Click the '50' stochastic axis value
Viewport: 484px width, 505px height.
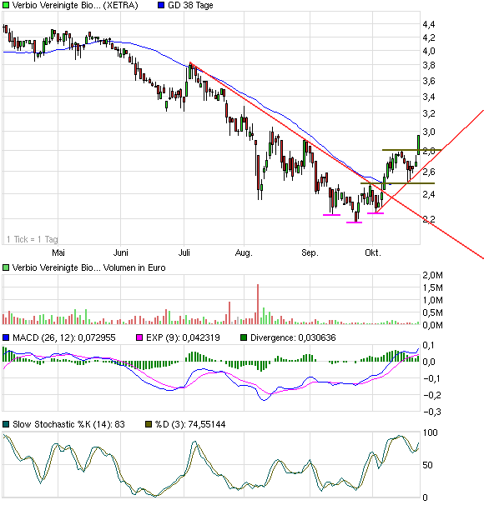pyautogui.click(x=427, y=465)
